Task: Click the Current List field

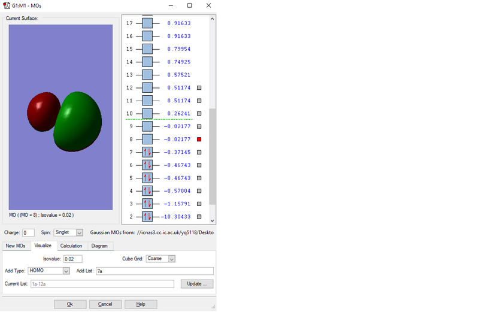Action: 102,284
